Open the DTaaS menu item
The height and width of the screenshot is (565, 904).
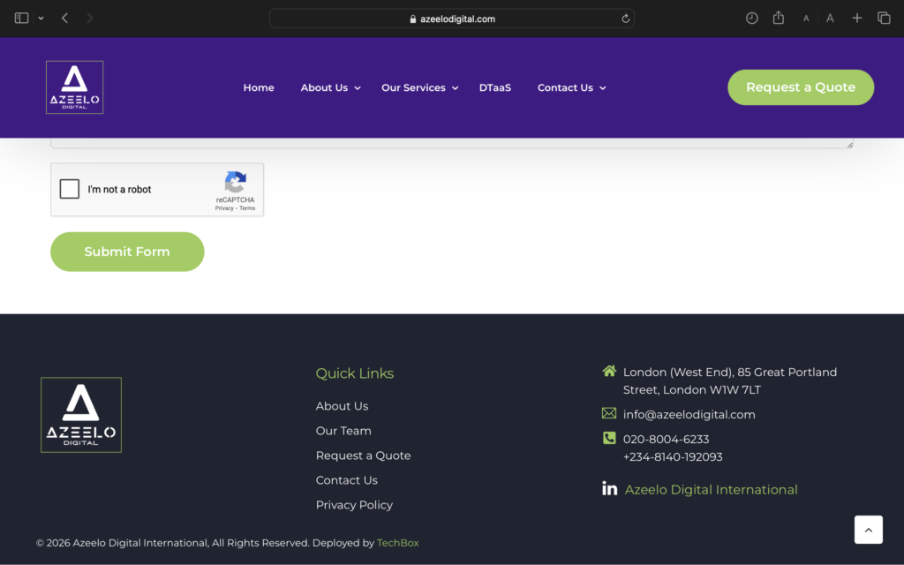[495, 87]
